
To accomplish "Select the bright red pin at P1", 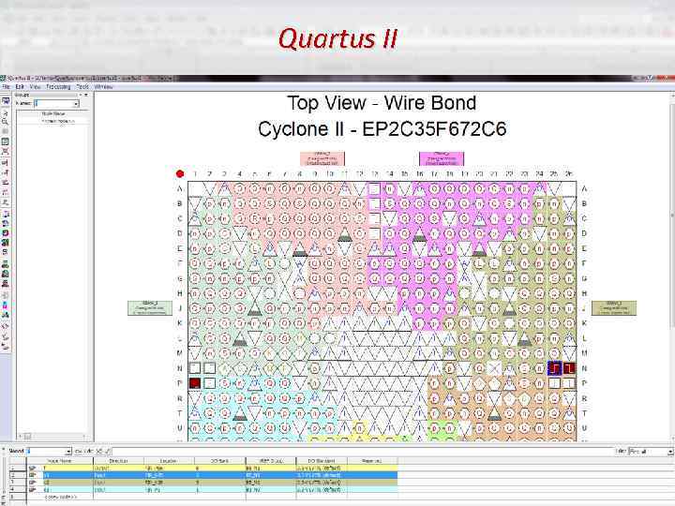I will [x=195, y=383].
